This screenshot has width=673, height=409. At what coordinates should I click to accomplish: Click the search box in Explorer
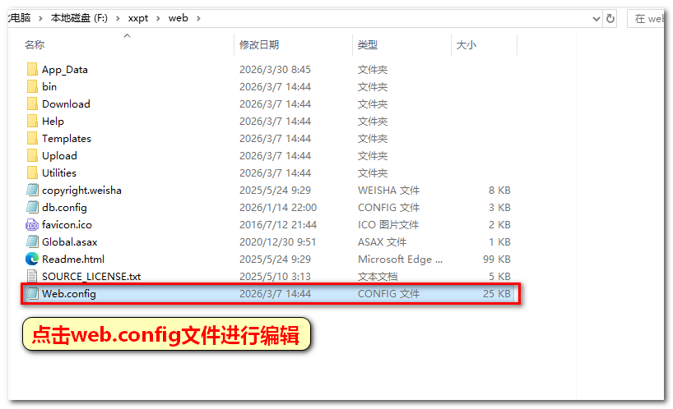pyautogui.click(x=649, y=18)
